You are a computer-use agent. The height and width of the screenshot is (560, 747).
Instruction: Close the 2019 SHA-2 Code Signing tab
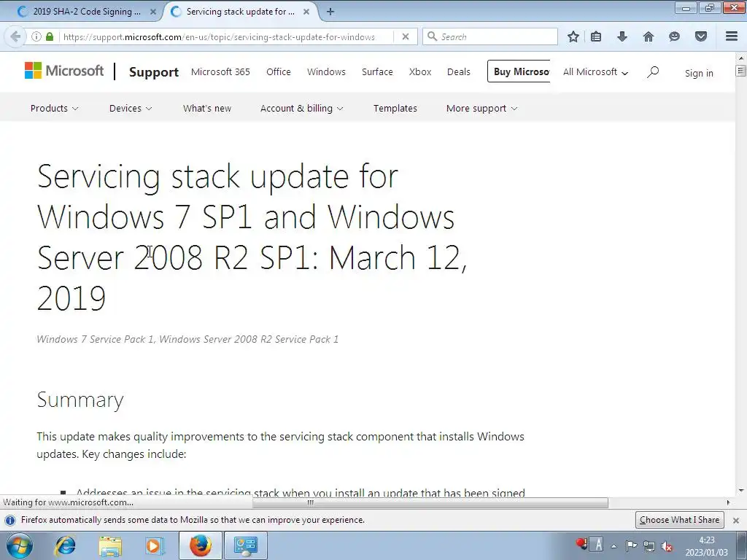153,12
